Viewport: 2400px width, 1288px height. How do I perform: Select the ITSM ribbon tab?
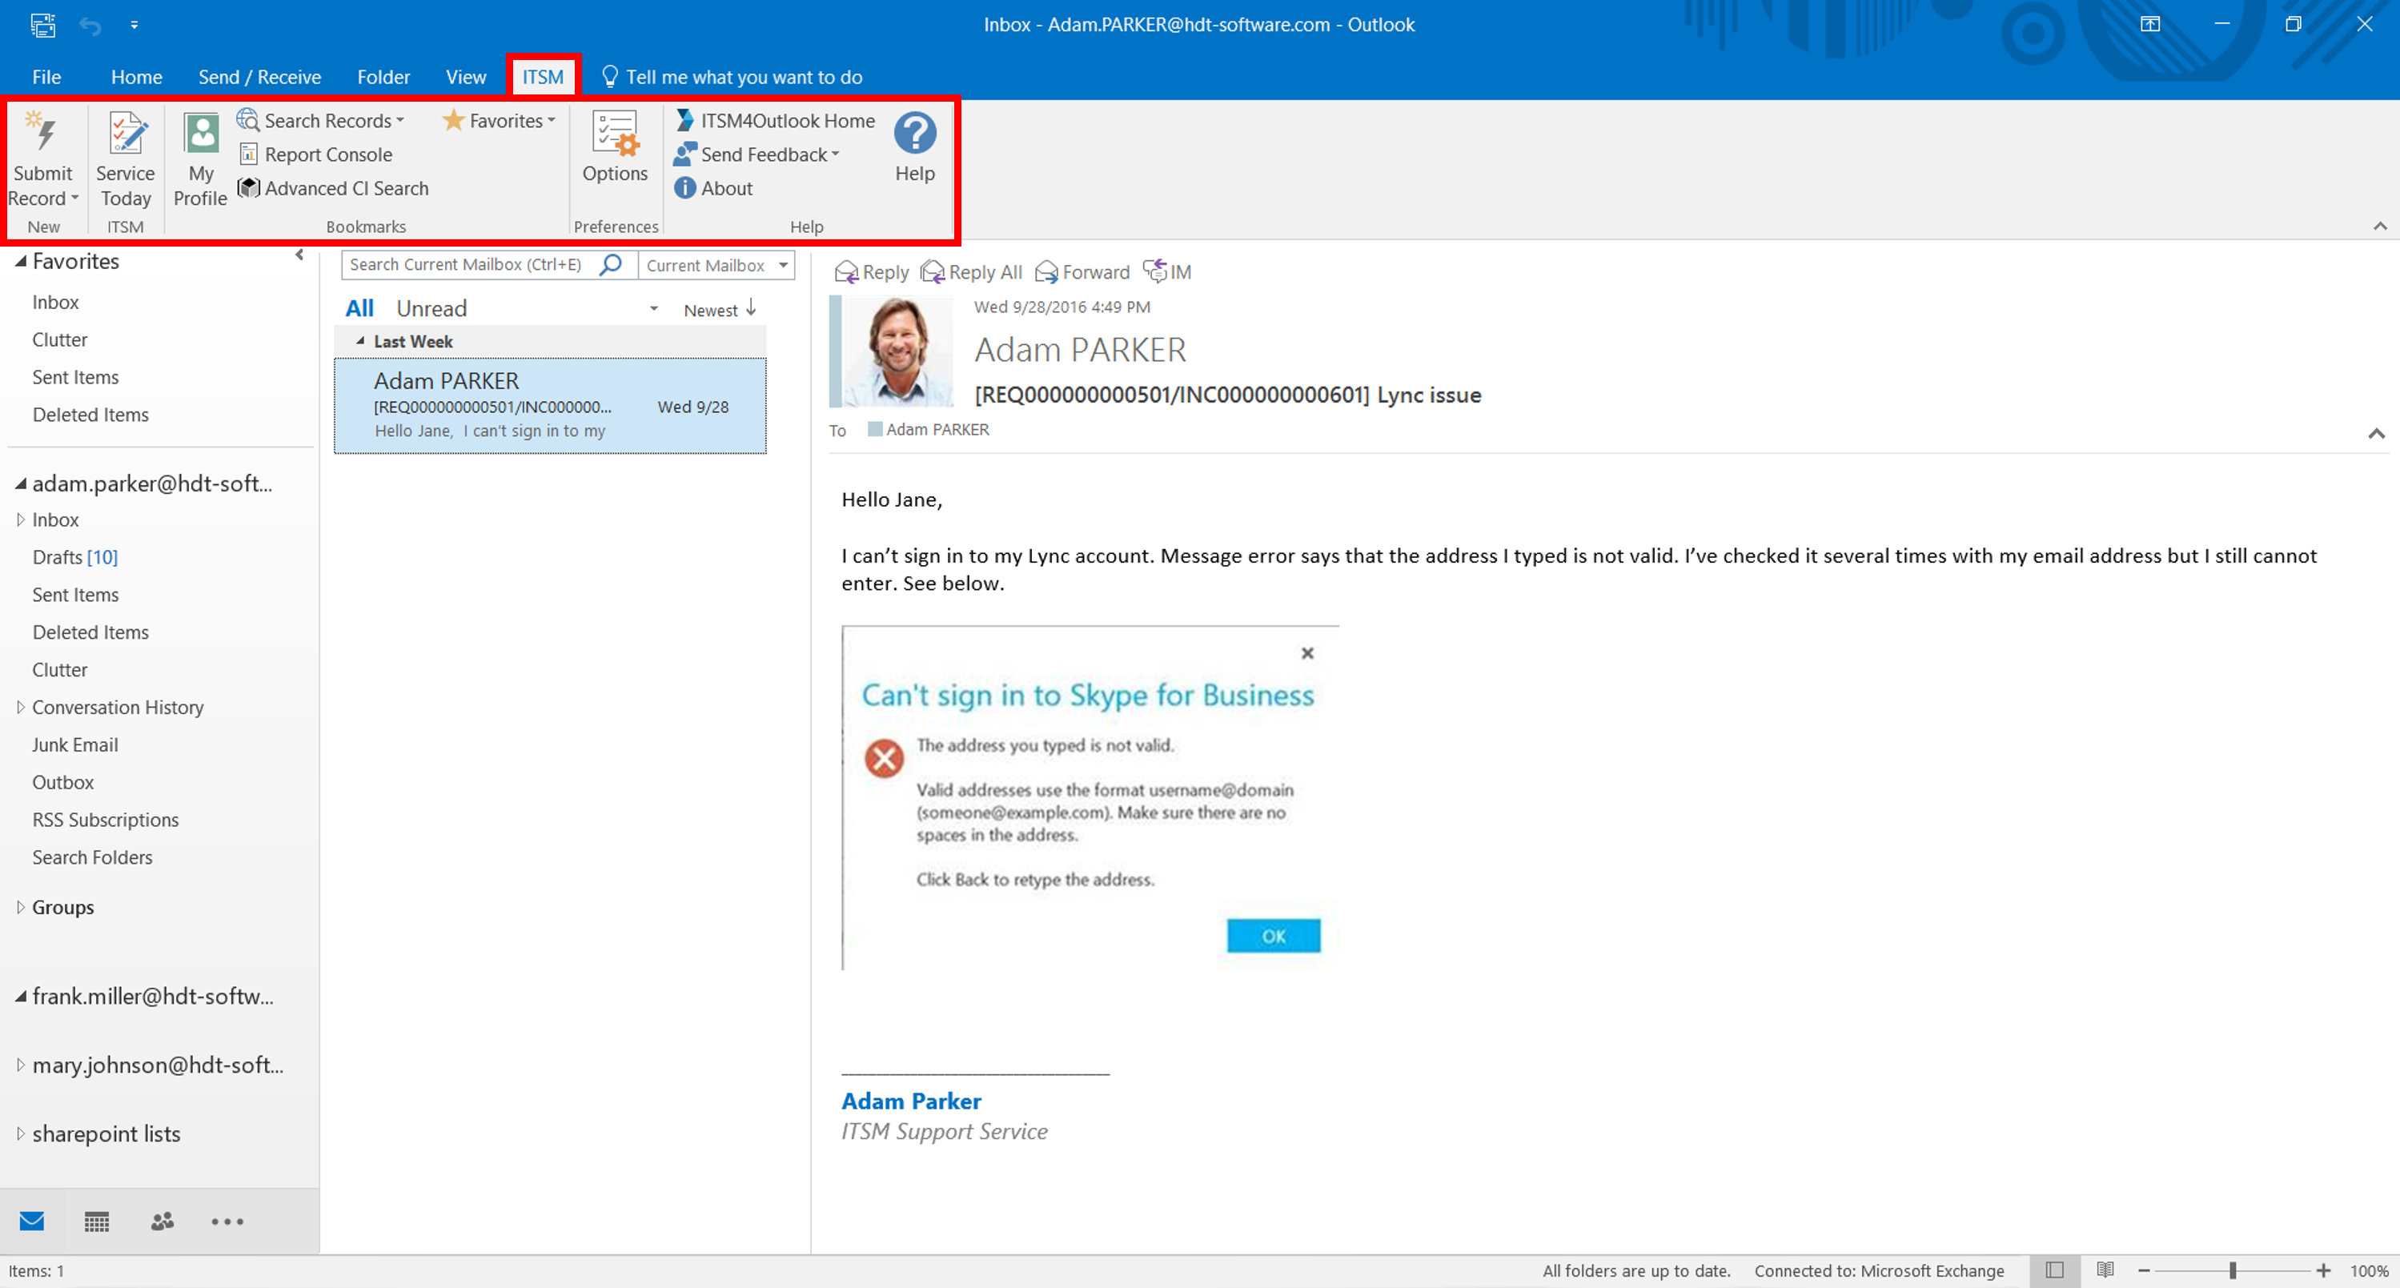544,78
